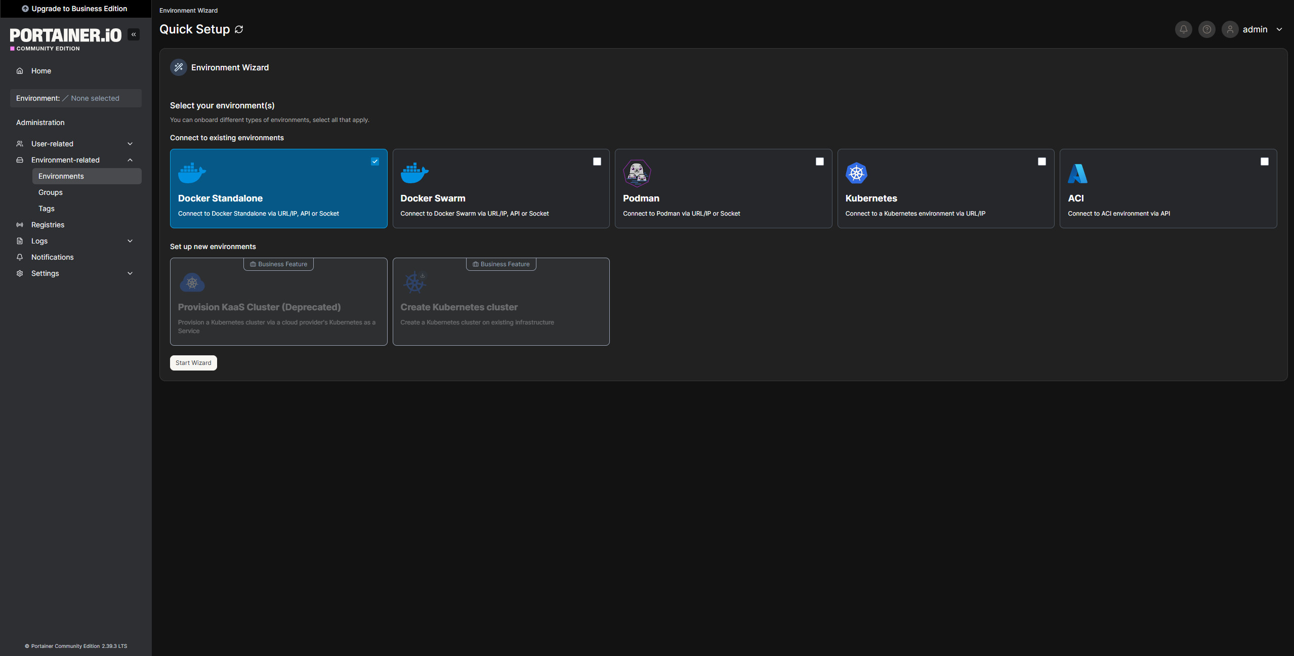
Task: Click the Start Wizard button
Action: [x=193, y=363]
